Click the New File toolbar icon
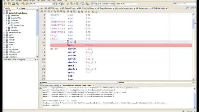 pyautogui.click(x=5, y=4)
